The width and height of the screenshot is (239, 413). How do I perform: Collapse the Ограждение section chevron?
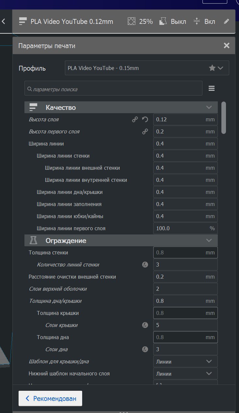[209, 240]
